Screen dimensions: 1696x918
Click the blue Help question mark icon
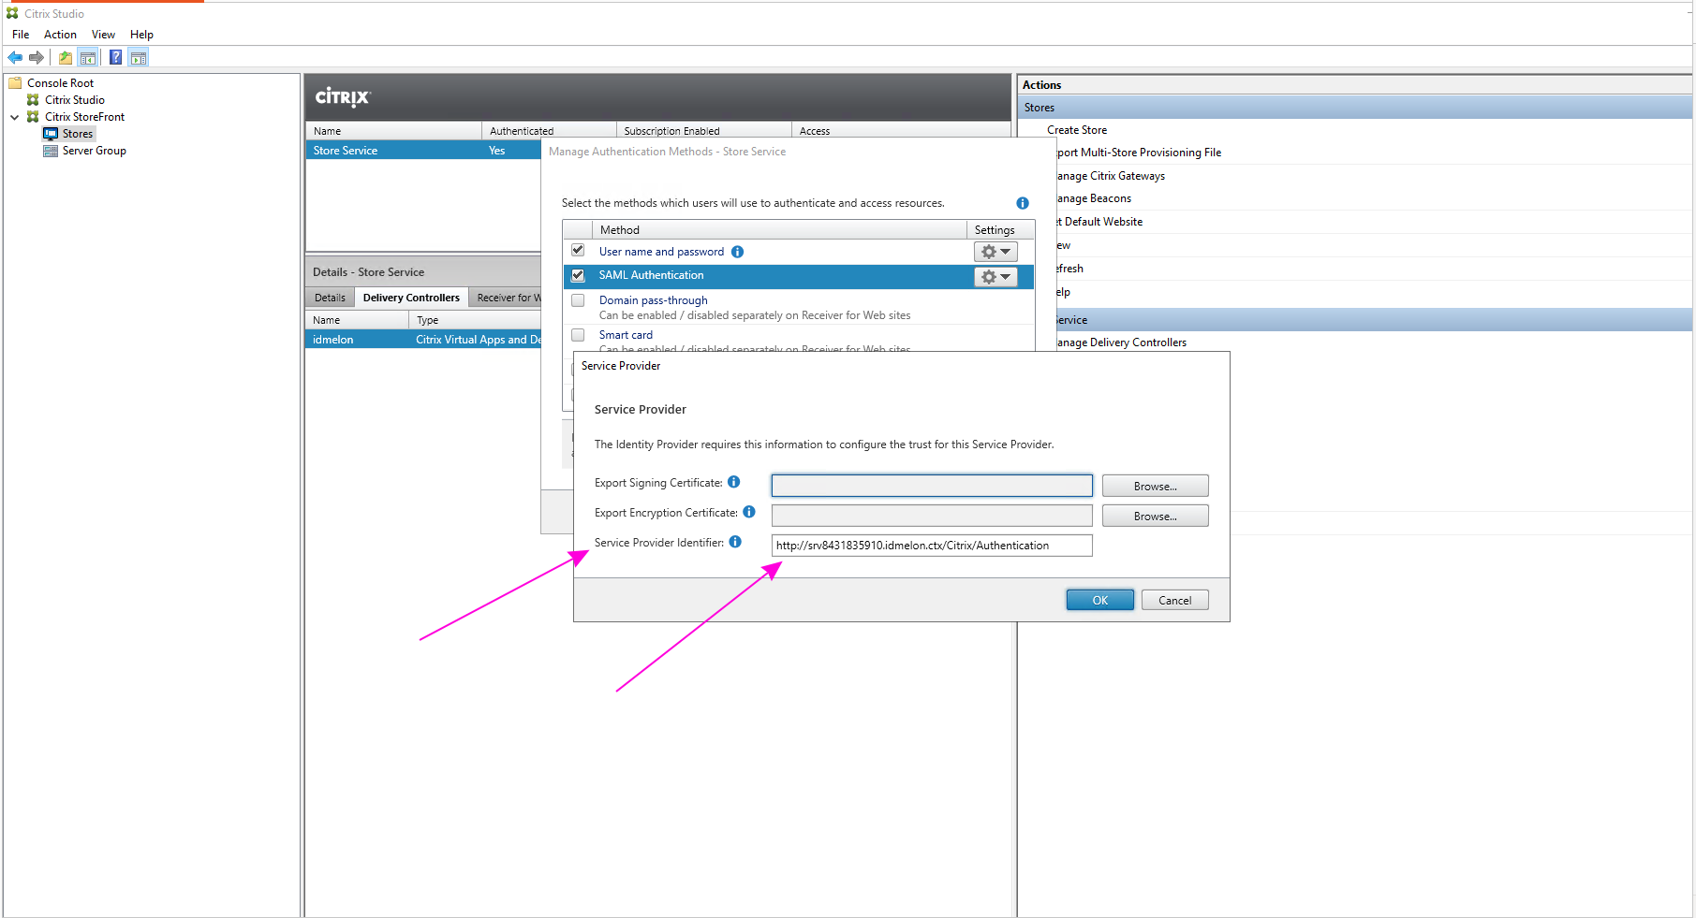pos(115,58)
